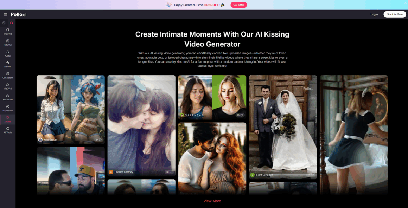Switch to the image mode tab icon

(4, 23)
